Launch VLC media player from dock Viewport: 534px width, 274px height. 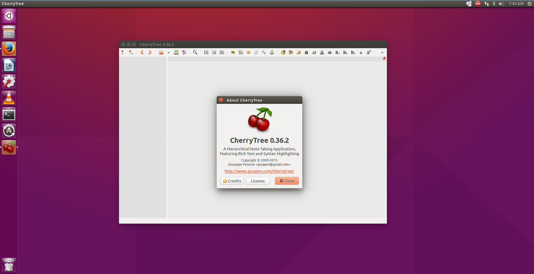(x=9, y=98)
